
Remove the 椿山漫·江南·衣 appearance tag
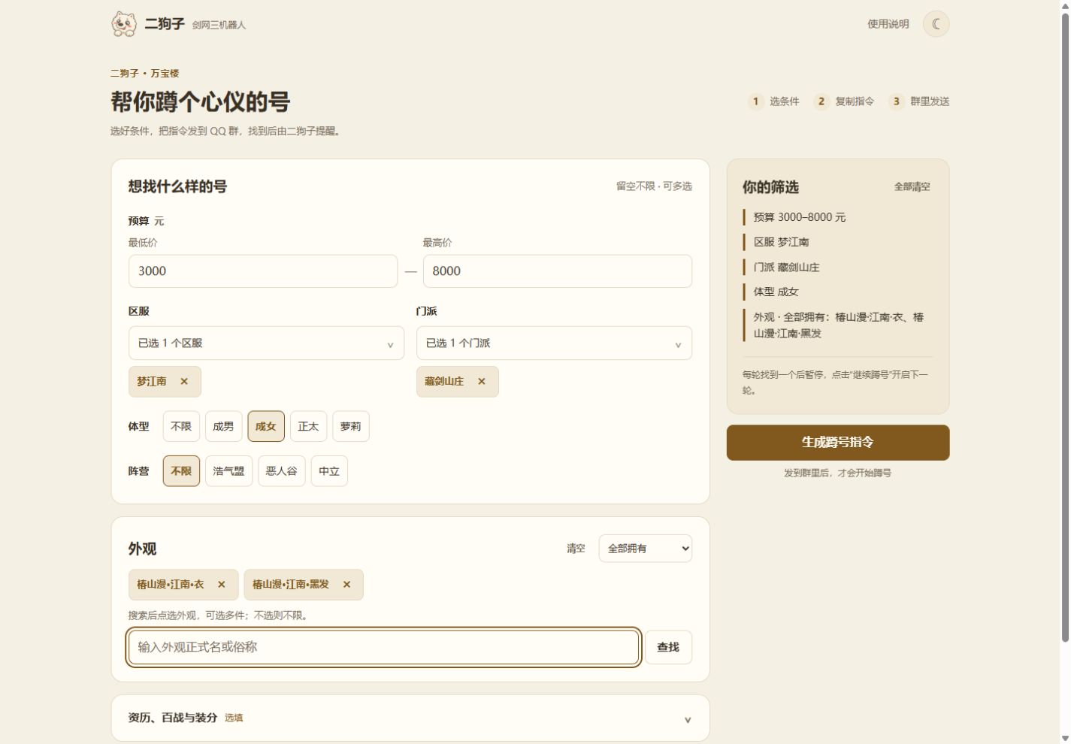coord(222,585)
